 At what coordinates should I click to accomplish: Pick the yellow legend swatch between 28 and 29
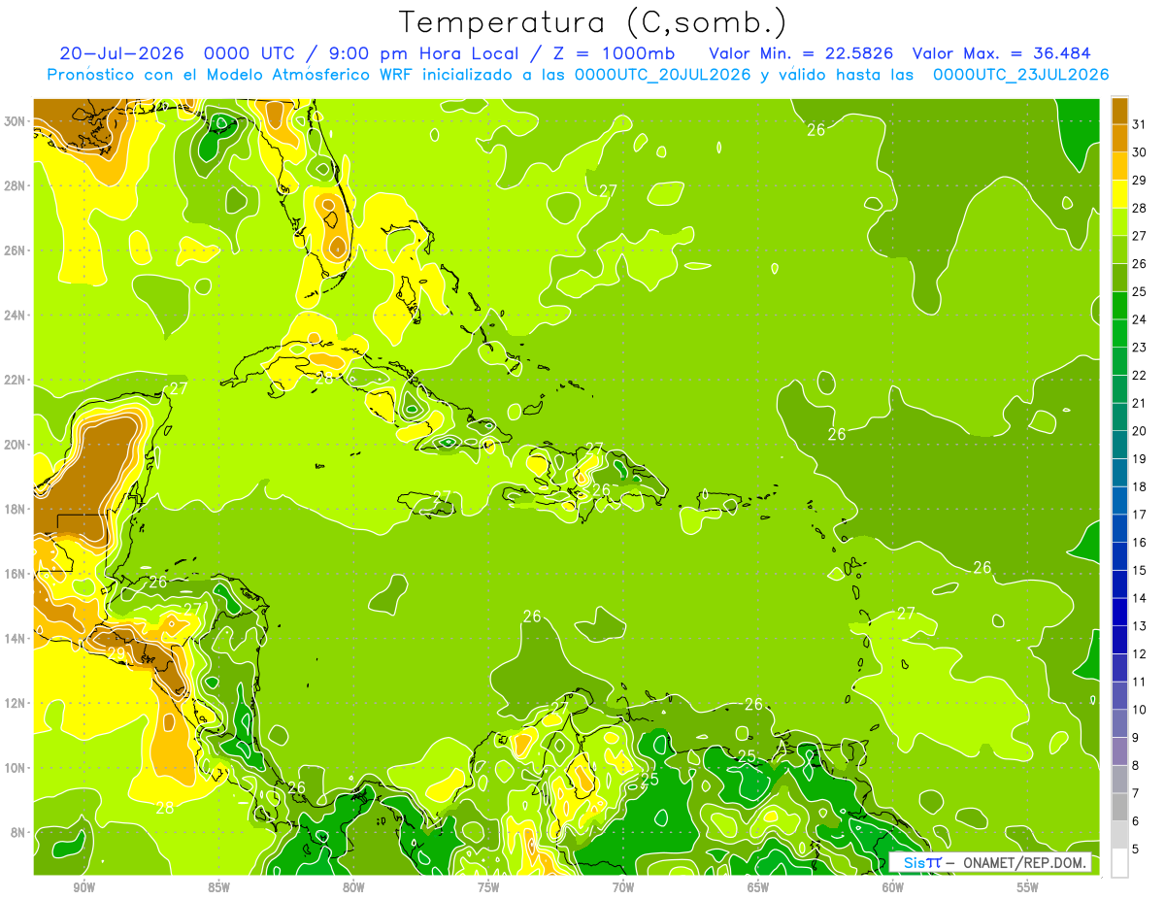point(1119,194)
